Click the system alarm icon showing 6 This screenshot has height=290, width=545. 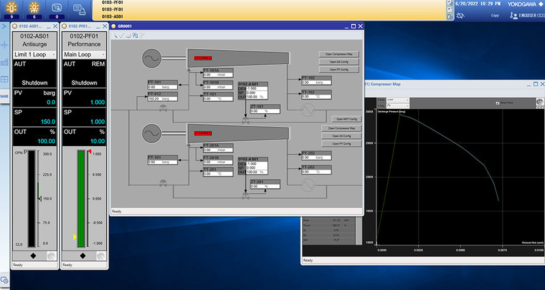pyautogui.click(x=34, y=7)
